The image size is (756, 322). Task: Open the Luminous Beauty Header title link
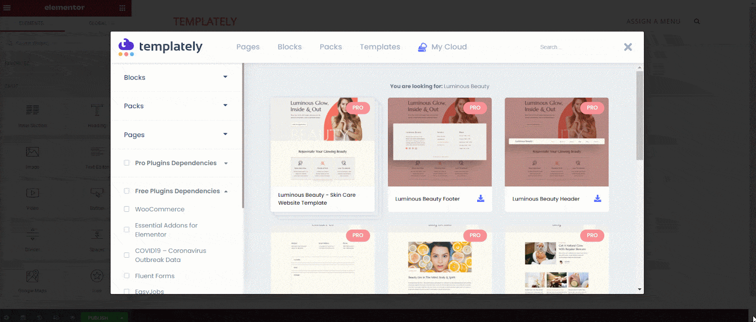546,199
